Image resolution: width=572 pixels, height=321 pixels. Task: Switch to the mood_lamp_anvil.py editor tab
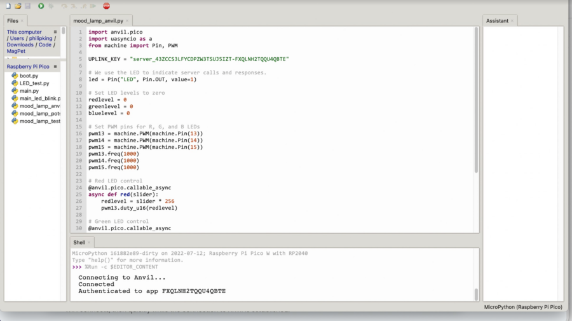point(99,21)
